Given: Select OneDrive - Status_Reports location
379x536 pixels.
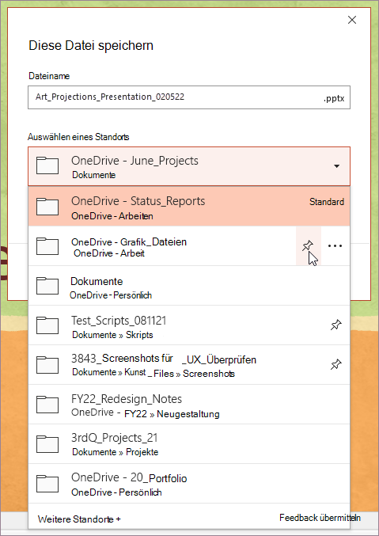Looking at the screenshot, I should [x=189, y=206].
